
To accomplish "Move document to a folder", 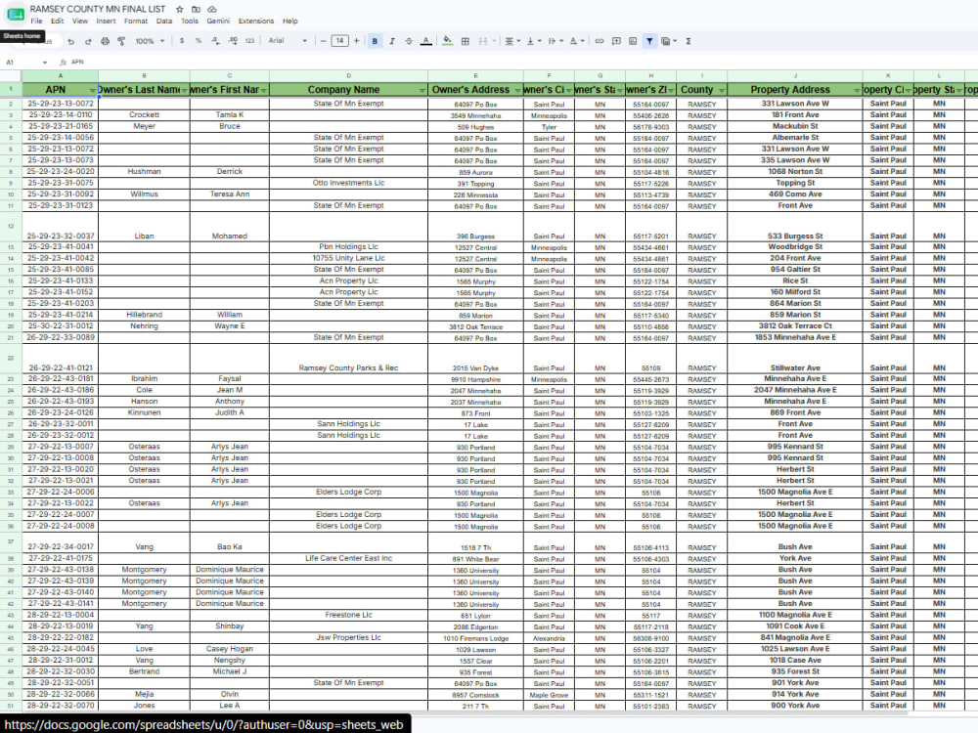I will pyautogui.click(x=196, y=10).
